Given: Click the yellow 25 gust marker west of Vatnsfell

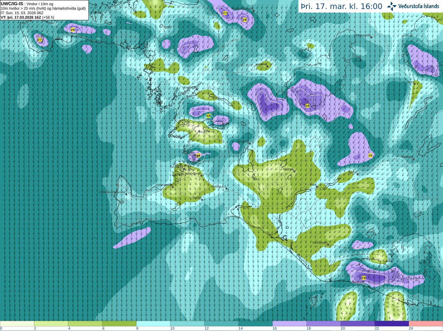Looking at the screenshot, I should (370, 155).
